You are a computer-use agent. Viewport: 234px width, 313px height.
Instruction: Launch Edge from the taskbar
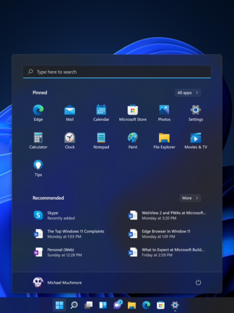146,305
